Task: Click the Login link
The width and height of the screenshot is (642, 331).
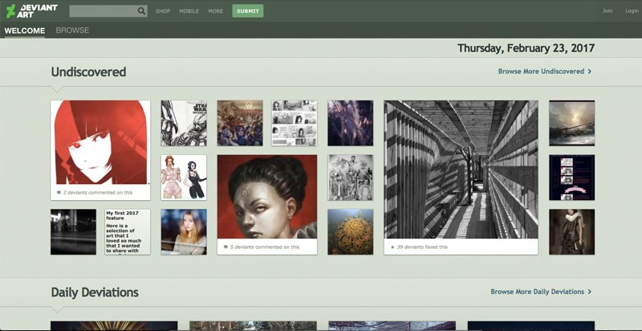Action: point(632,11)
